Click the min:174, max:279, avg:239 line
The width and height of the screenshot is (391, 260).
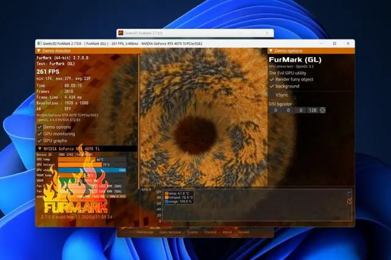tap(64, 79)
